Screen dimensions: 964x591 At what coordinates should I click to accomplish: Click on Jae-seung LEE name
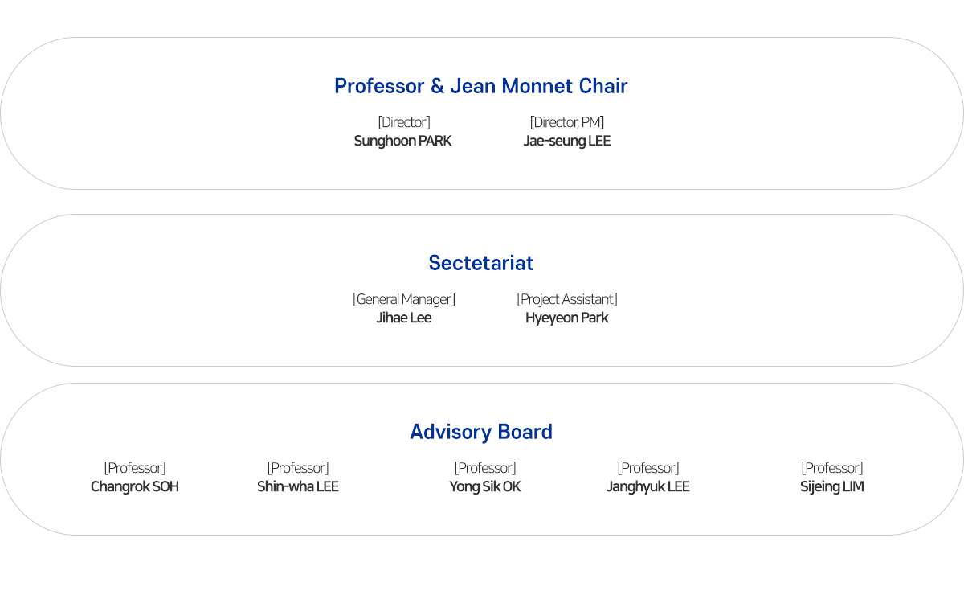[x=566, y=141]
